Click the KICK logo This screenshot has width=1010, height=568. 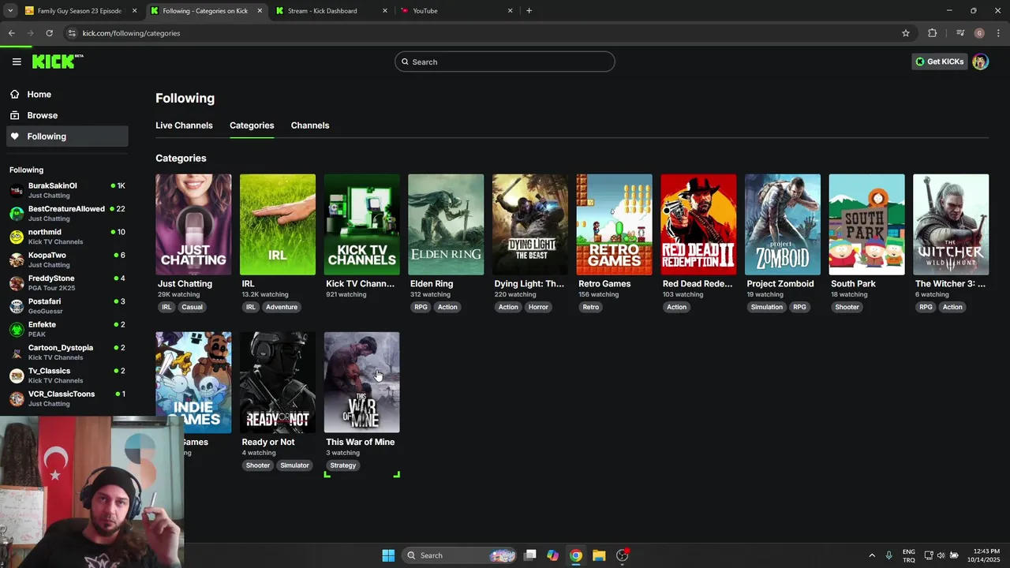click(58, 62)
